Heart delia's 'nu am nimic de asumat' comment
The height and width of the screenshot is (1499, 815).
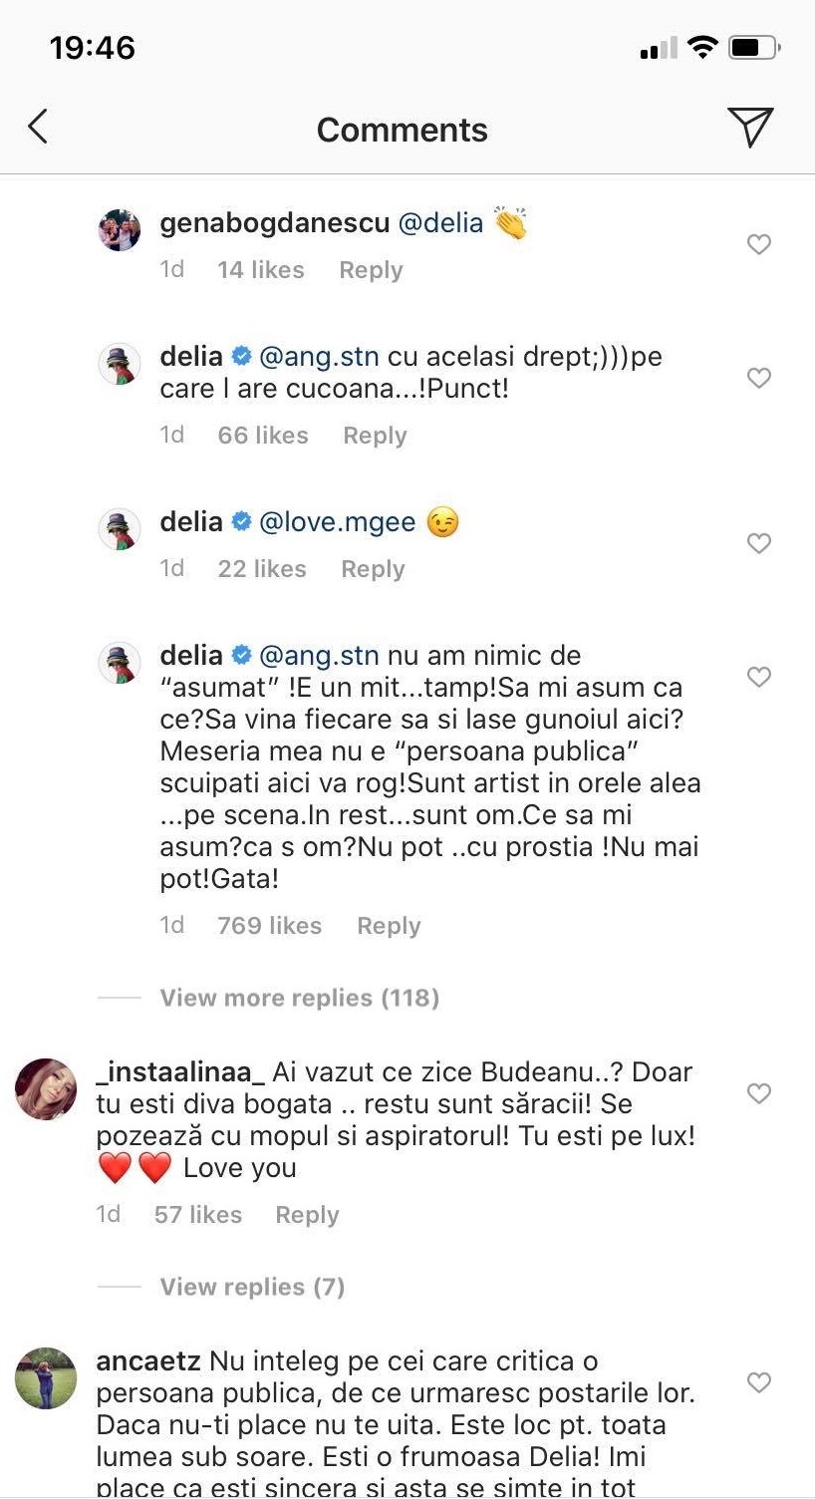(759, 677)
